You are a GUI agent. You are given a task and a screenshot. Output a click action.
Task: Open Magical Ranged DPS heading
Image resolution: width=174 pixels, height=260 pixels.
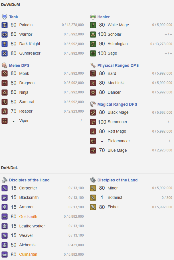(x=117, y=104)
